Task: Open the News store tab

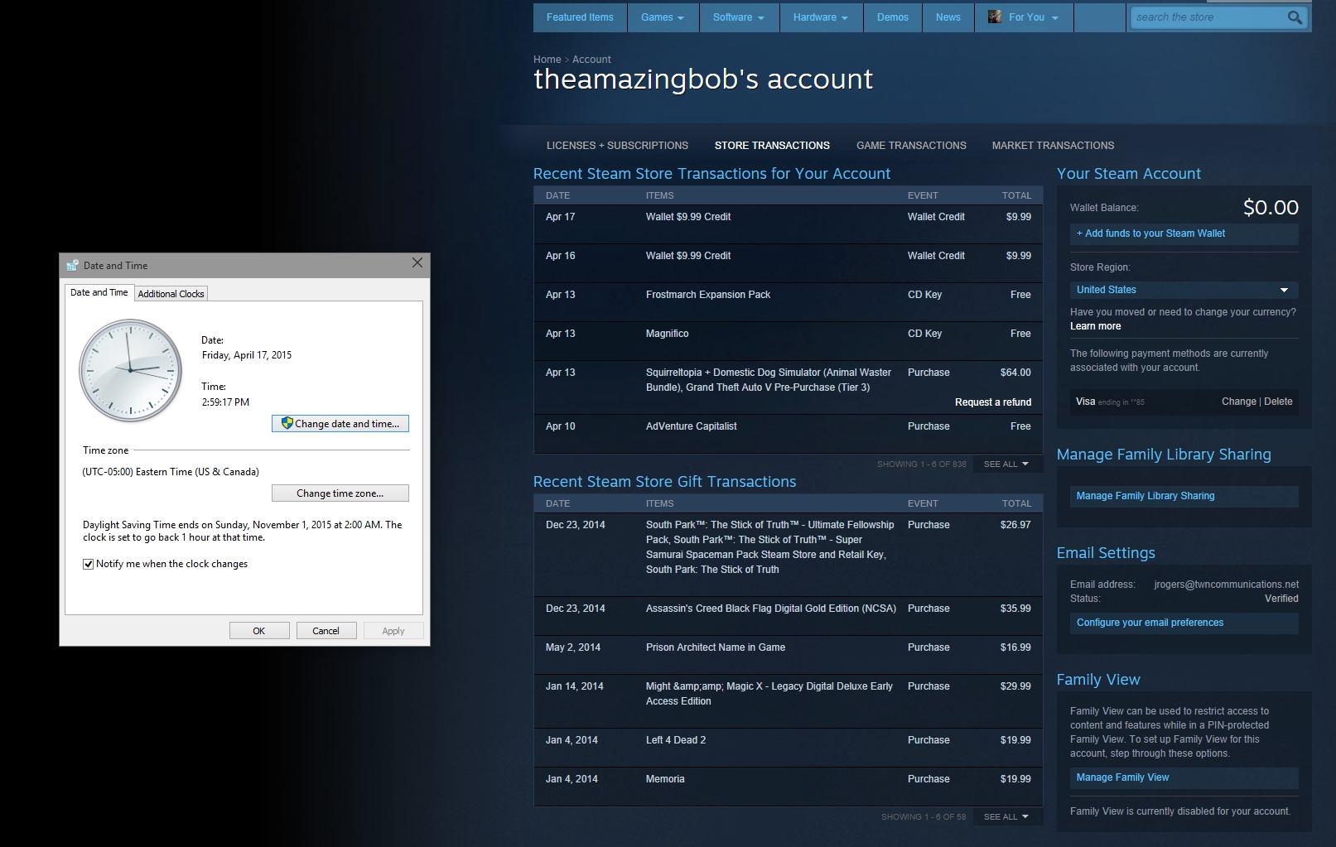Action: click(x=948, y=17)
